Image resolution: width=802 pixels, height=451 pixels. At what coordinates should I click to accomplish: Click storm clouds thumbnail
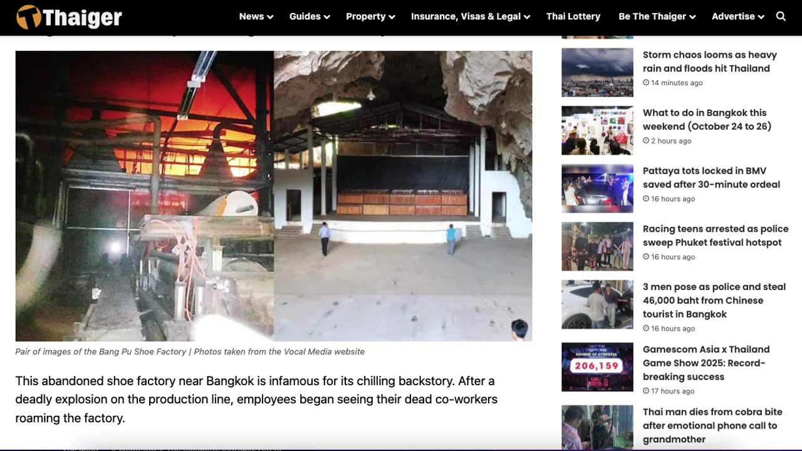597,73
